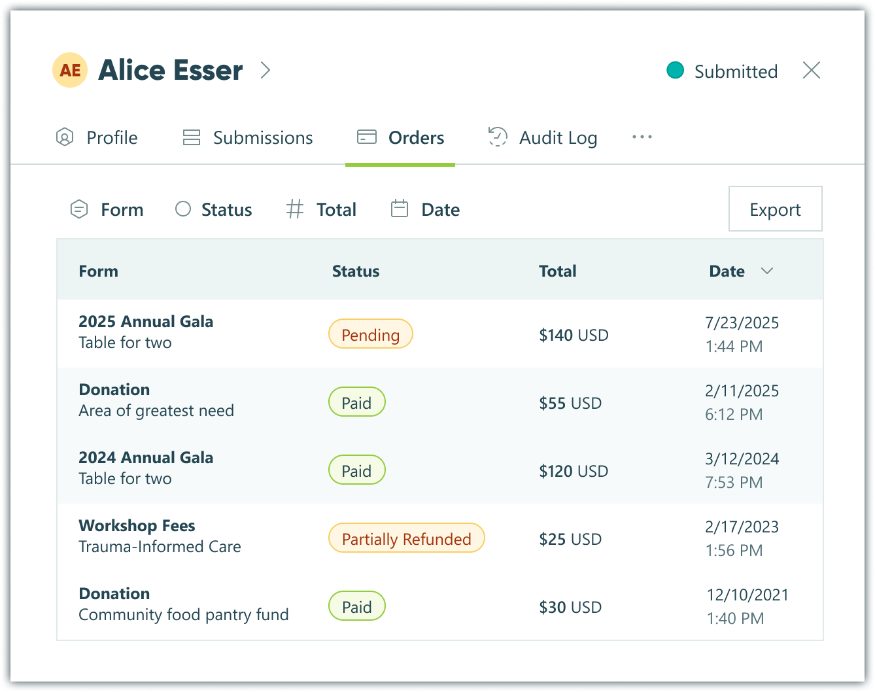This screenshot has width=875, height=692.
Task: Open Alice Esser's profile via chevron arrow
Action: point(265,70)
